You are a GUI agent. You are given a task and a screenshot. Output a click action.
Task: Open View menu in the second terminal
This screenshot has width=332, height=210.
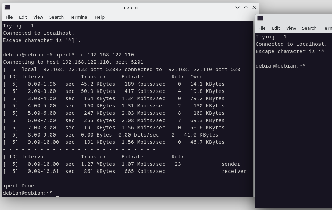pyautogui.click(x=291, y=28)
